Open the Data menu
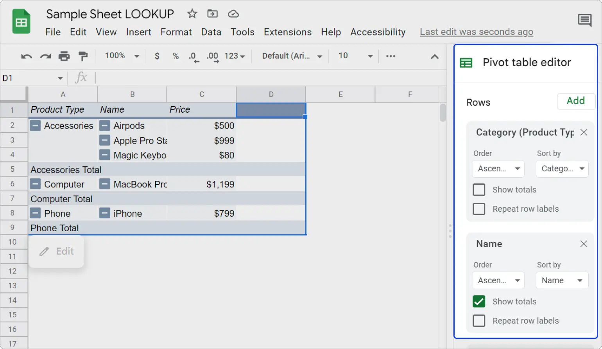 (x=211, y=32)
